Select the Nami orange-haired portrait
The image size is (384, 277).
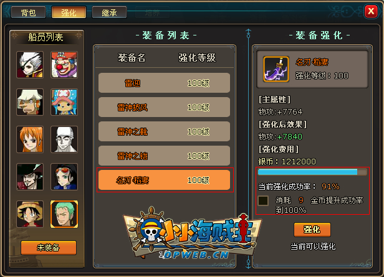tap(30, 139)
